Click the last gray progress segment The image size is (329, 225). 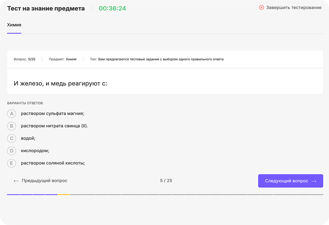[316, 194]
